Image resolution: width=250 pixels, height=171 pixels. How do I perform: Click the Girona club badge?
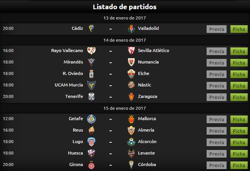pyautogui.click(x=91, y=165)
